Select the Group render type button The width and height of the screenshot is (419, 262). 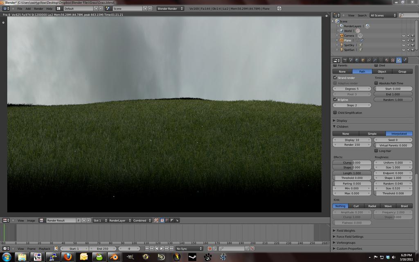pos(402,71)
